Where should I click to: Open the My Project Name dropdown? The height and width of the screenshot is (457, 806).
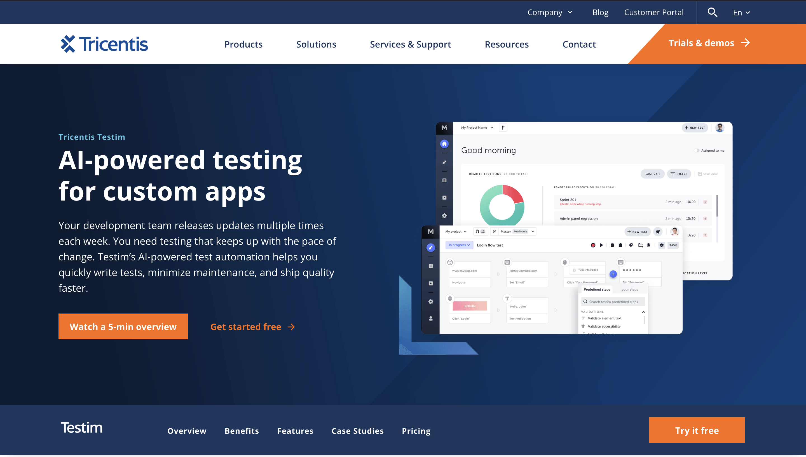tap(477, 128)
